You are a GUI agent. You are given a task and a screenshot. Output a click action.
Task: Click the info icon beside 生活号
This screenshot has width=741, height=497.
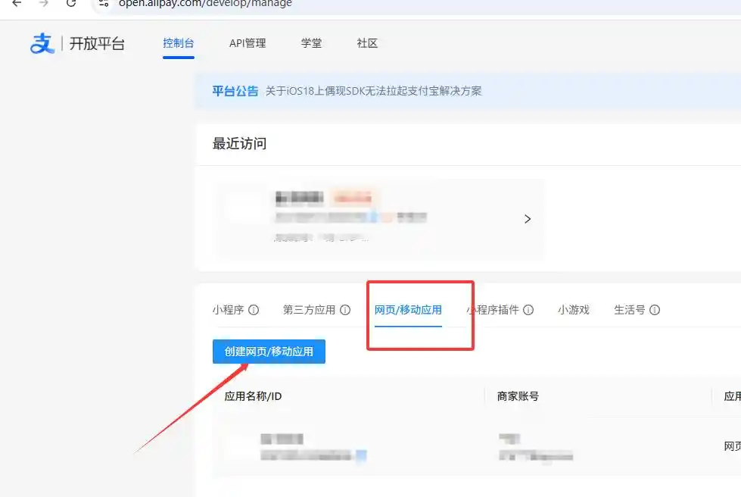point(655,310)
